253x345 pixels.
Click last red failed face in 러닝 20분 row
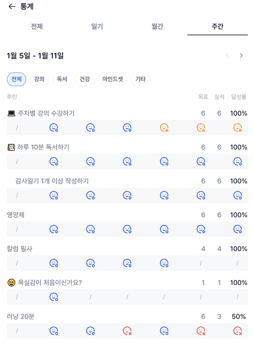tap(238, 331)
